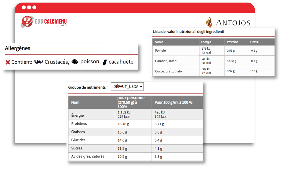Click the 6.71 g protein per 100 g value
This screenshot has width=281, height=180.
click(159, 124)
